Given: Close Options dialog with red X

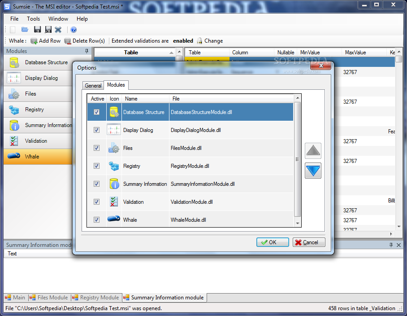Looking at the screenshot, I should point(321,66).
